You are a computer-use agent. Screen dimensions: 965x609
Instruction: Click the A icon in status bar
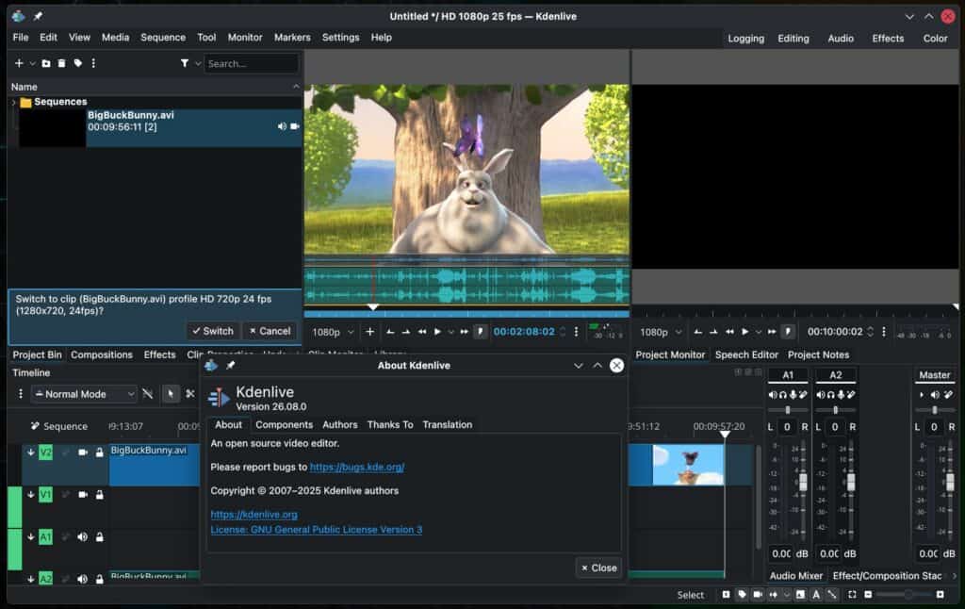coord(816,595)
